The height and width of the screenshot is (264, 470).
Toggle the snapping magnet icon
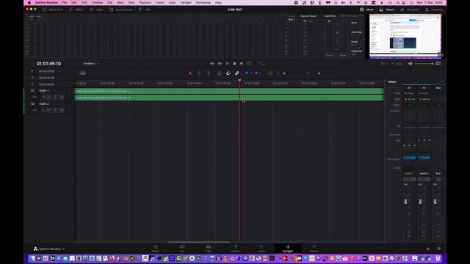(228, 73)
